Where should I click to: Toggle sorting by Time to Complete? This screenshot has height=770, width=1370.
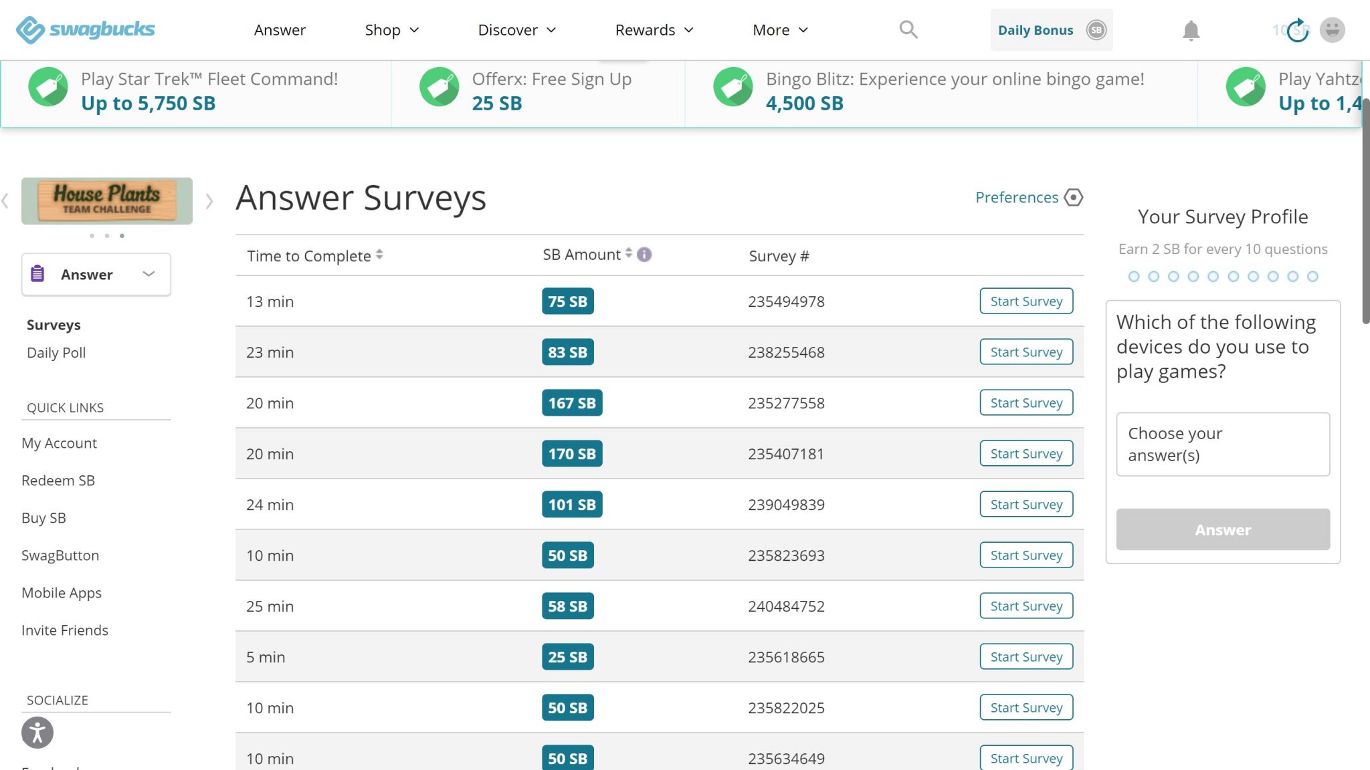[379, 255]
